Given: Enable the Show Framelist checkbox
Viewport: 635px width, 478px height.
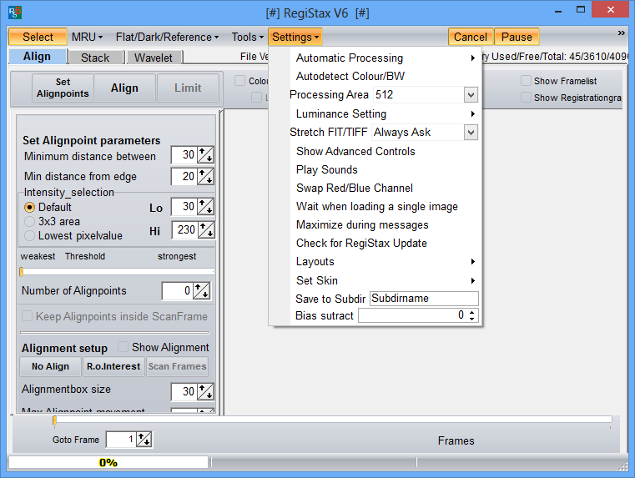Looking at the screenshot, I should [x=526, y=81].
